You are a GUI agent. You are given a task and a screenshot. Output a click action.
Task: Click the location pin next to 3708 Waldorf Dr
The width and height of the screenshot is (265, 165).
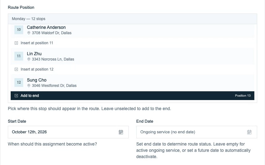29,33
